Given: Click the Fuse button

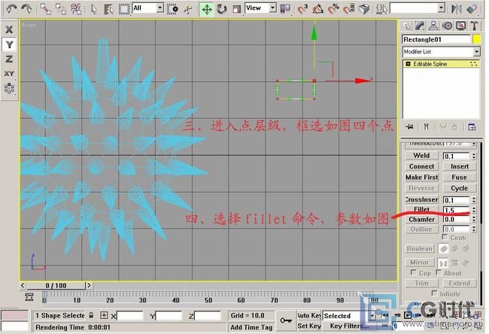Looking at the screenshot, I should click(x=460, y=177).
